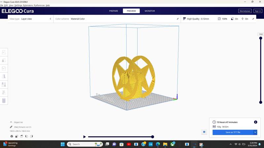Image resolution: width=264 pixels, height=148 pixels.
Task: Open File Explorer from the taskbar
Action: click(x=165, y=144)
